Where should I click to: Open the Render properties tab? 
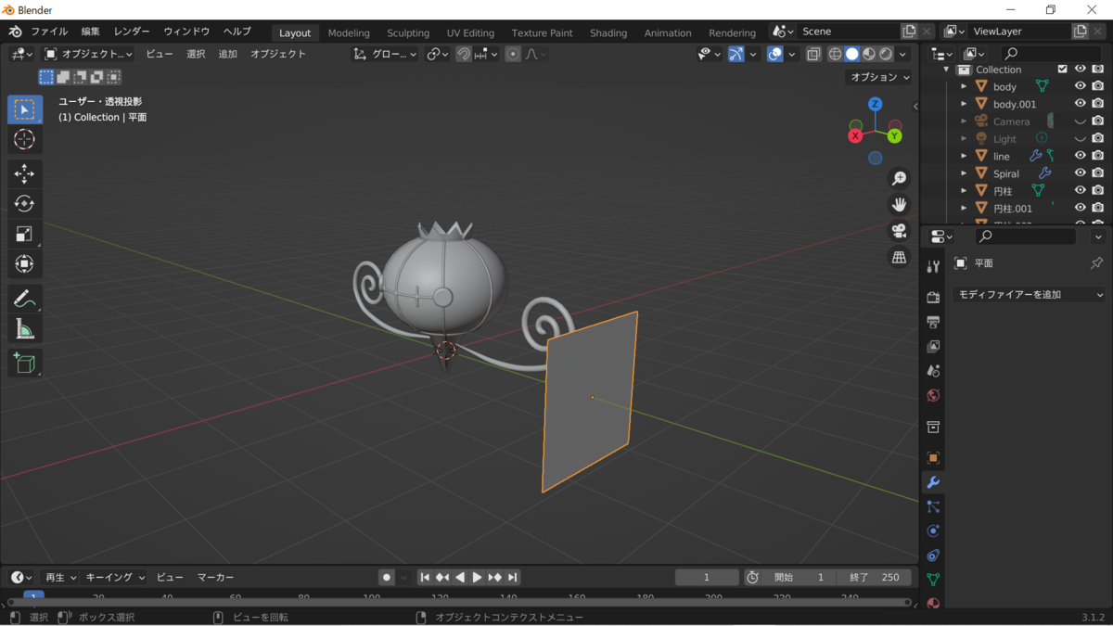[933, 298]
